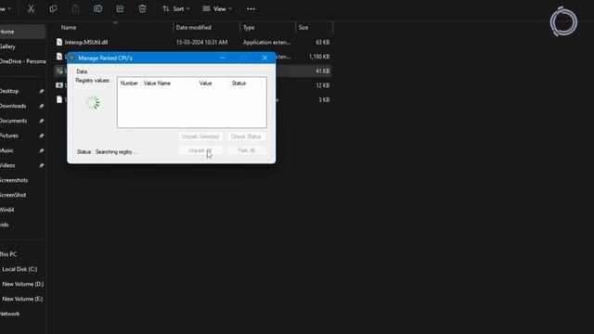Click the Value column header in dialog
The height and width of the screenshot is (334, 594).
[205, 83]
